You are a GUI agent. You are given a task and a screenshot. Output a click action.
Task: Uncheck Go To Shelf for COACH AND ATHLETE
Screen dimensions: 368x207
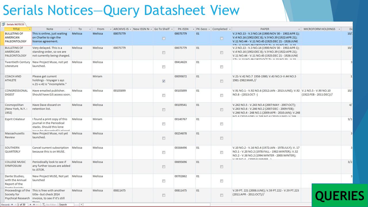164,81
